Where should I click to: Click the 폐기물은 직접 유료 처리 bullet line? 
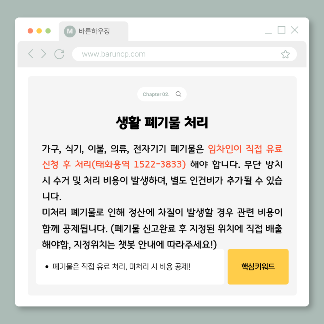click(121, 267)
